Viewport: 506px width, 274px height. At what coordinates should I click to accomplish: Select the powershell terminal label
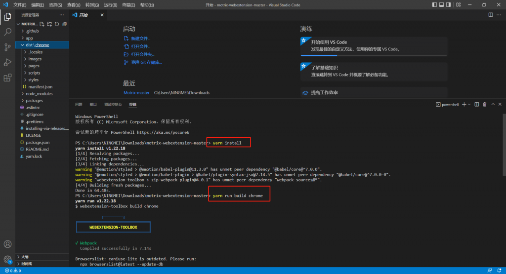(x=447, y=105)
